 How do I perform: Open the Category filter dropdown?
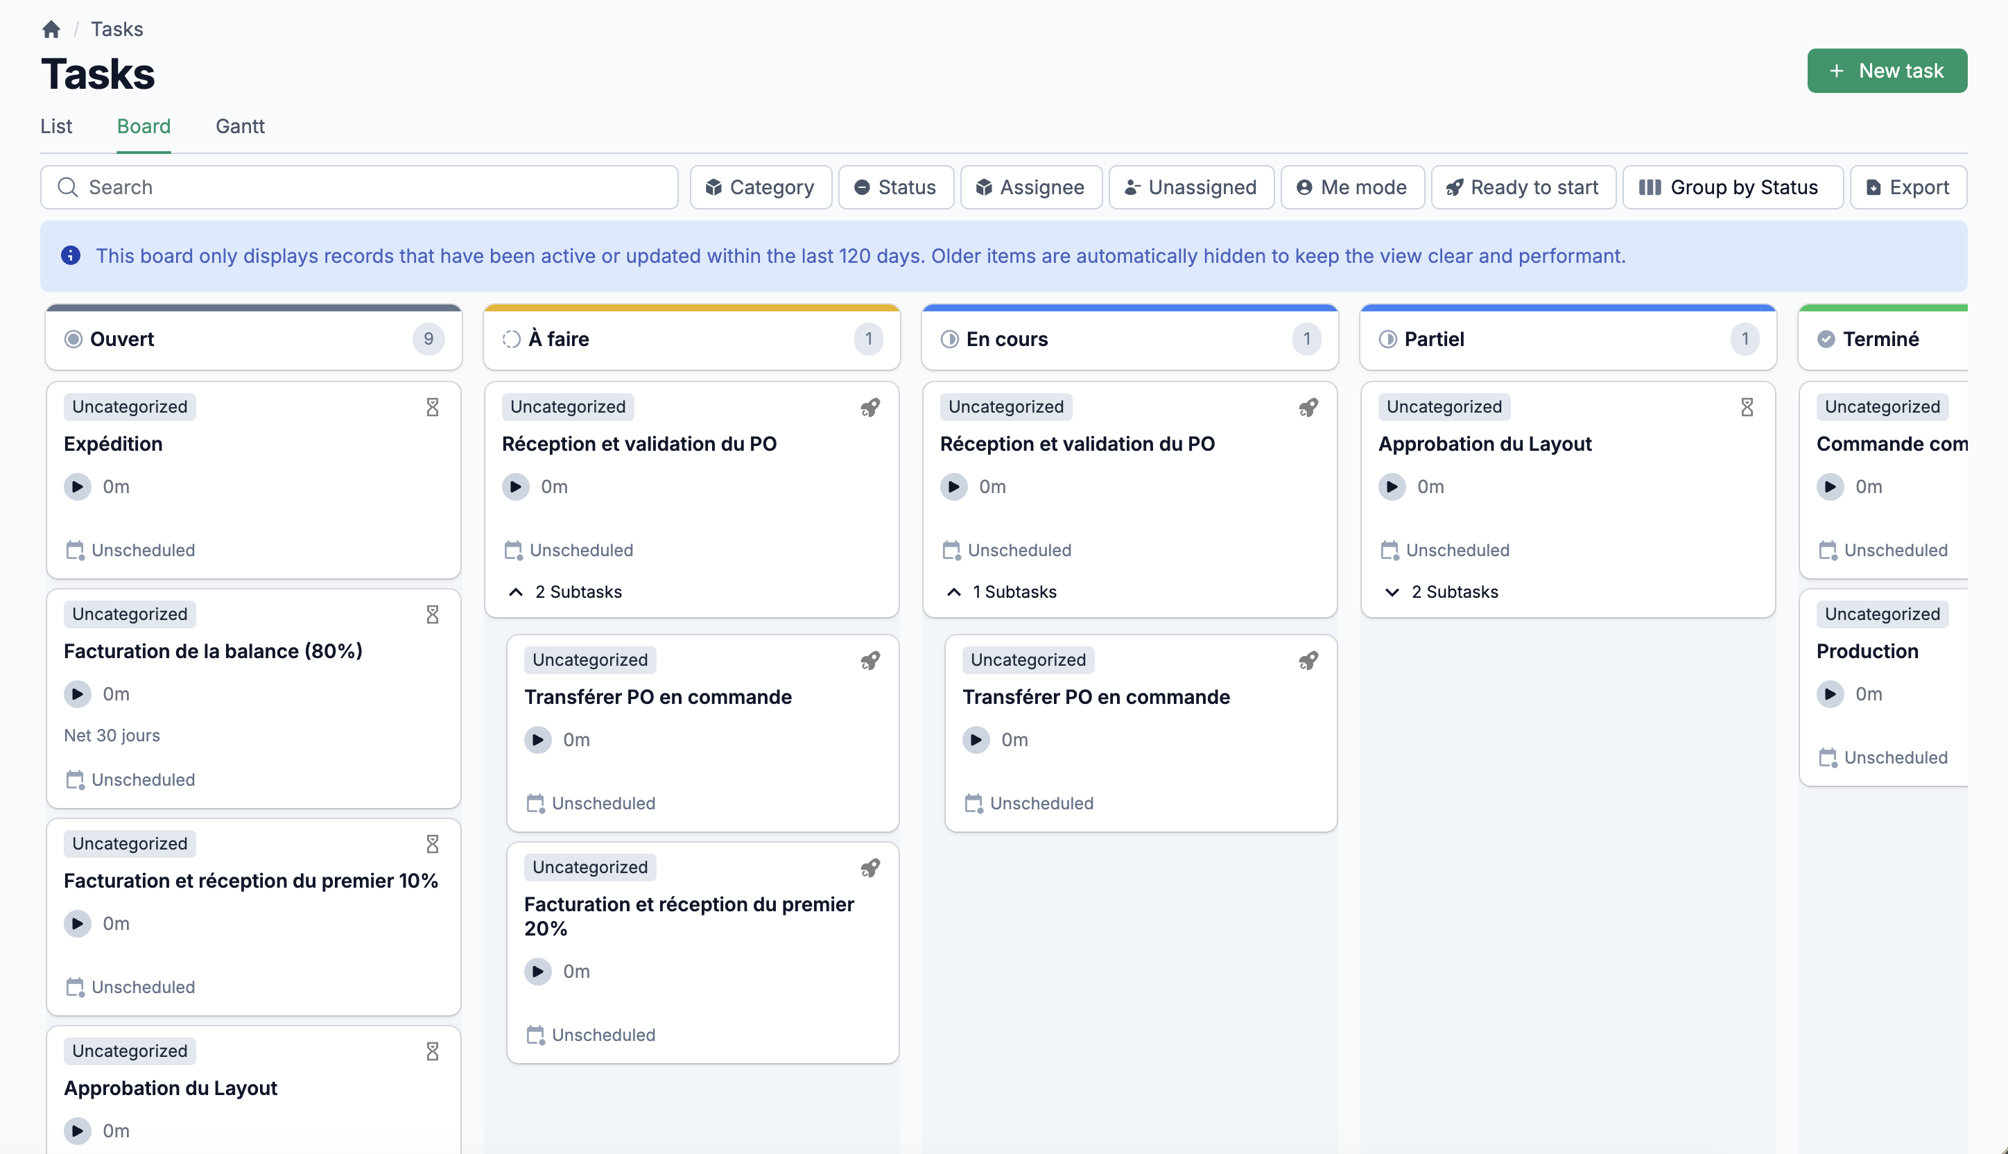pyautogui.click(x=761, y=187)
